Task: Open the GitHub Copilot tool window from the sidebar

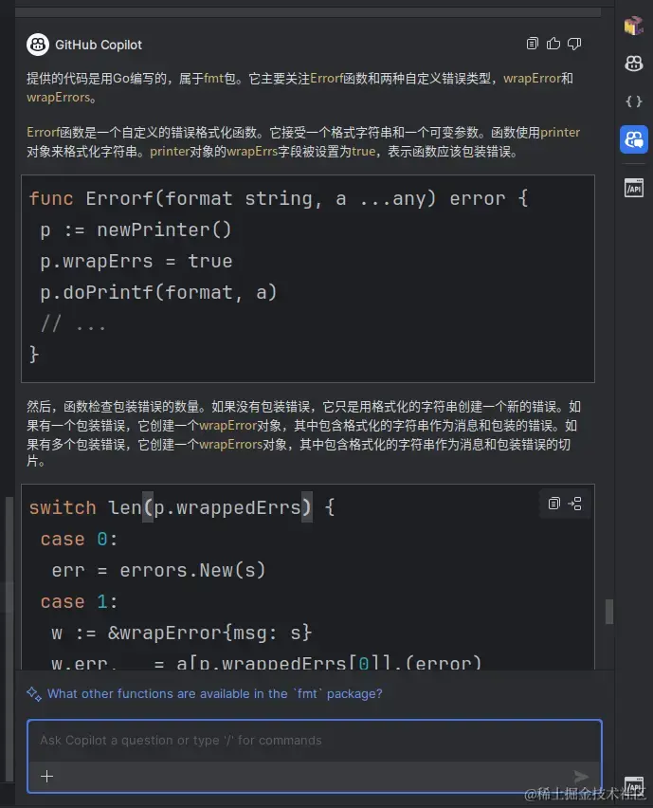Action: point(633,64)
